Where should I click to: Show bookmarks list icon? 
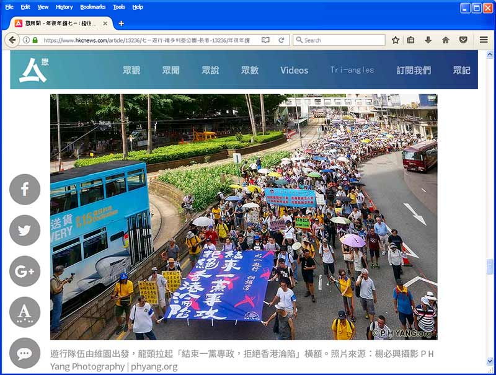click(410, 40)
